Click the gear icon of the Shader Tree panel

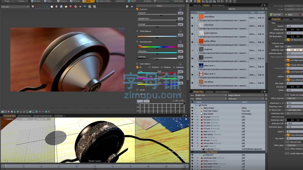click(265, 91)
